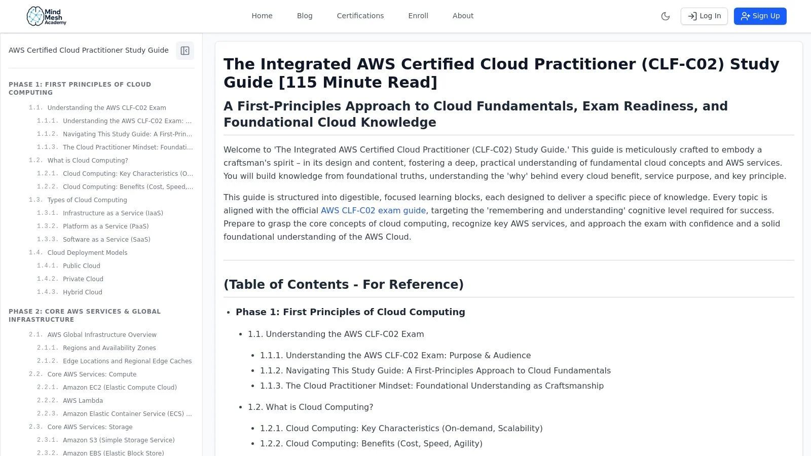Navigate to the Enroll page
The image size is (811, 456).
coord(418,16)
